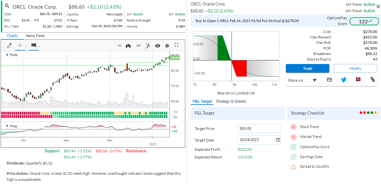Screen dimensions: 381x184
Task: Select the pencil drawing tool
Action: coord(9,45)
